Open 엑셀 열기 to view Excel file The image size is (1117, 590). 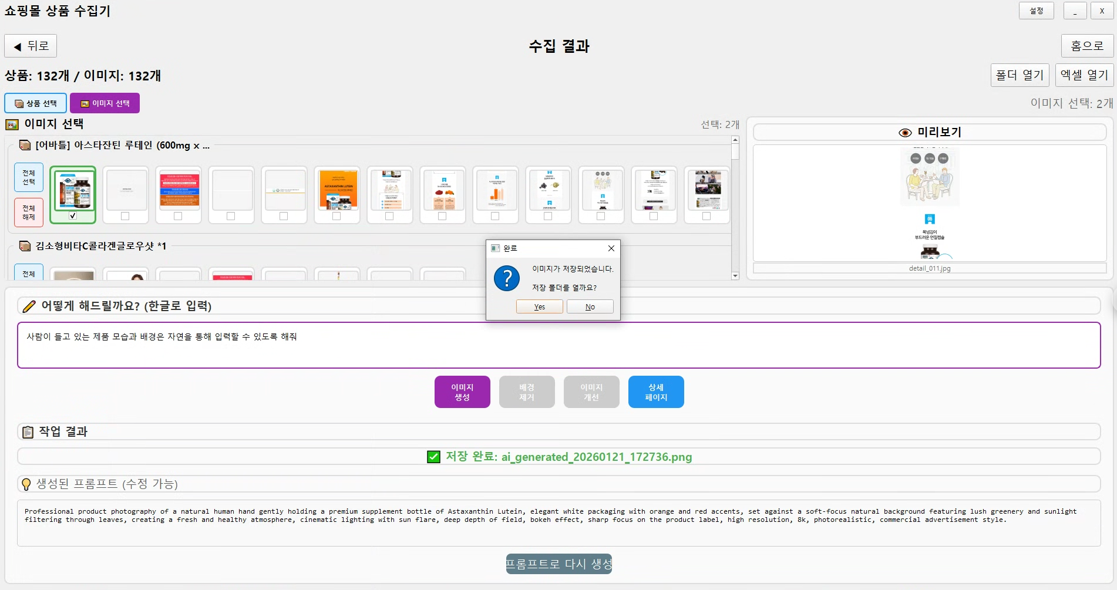[x=1084, y=75]
